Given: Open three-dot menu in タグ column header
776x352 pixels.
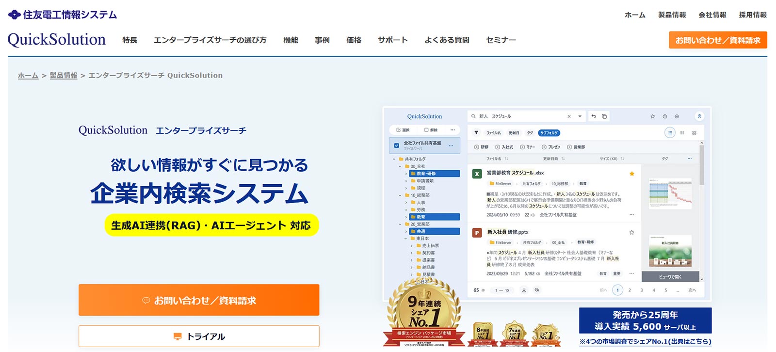Looking at the screenshot, I should [690, 159].
